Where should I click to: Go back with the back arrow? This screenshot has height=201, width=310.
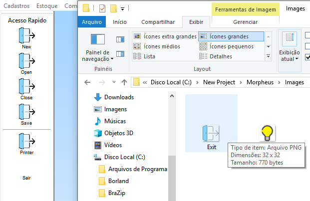(x=87, y=82)
